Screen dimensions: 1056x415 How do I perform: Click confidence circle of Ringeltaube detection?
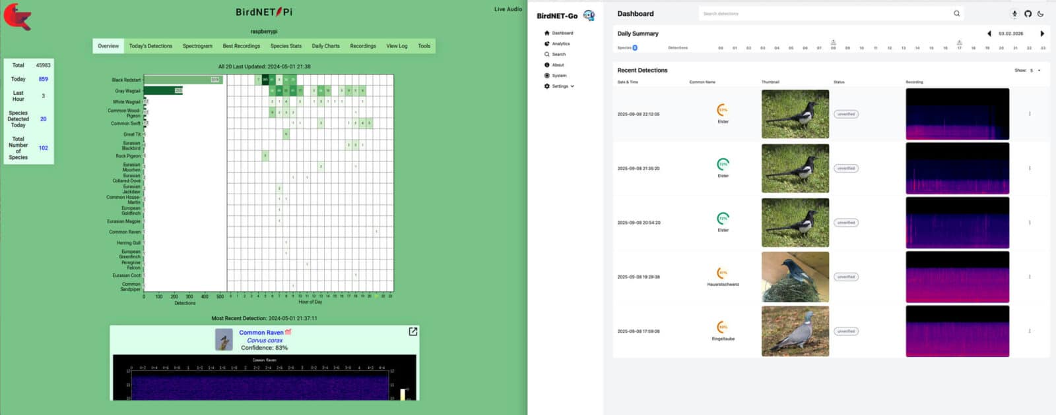[x=723, y=327]
